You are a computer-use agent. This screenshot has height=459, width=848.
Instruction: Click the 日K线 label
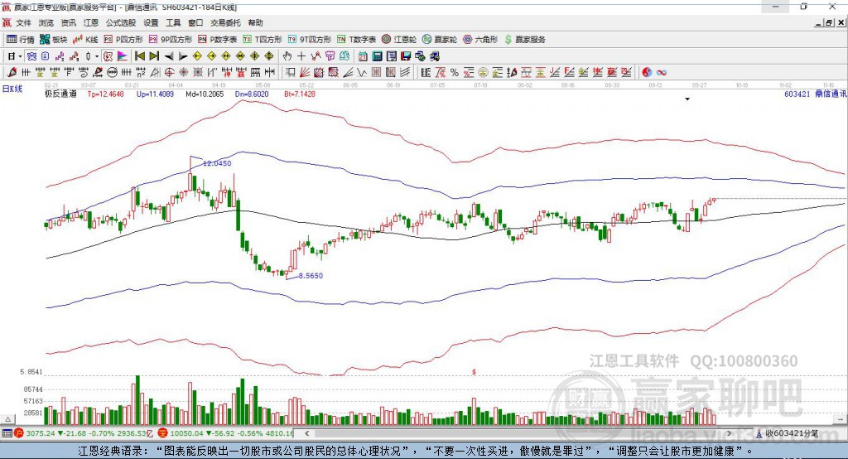point(12,89)
